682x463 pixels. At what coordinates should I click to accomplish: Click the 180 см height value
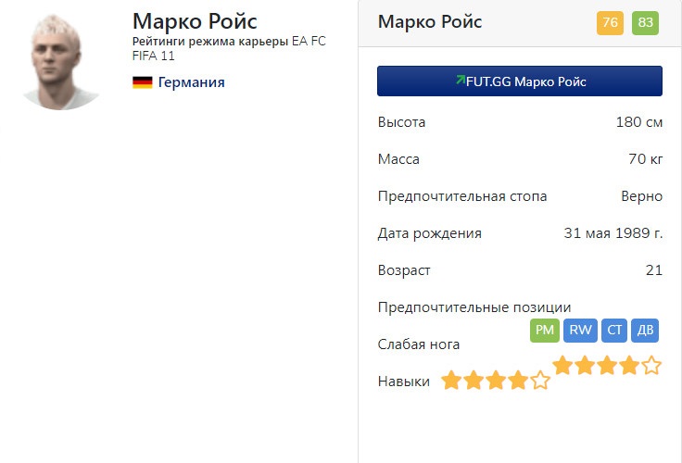tap(638, 122)
